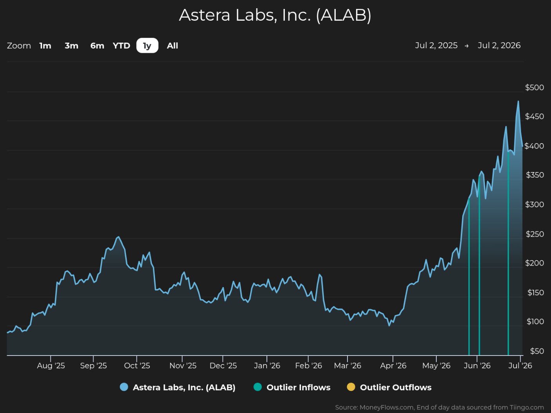Image resolution: width=551 pixels, height=413 pixels.
Task: Click the May '26 x-axis label
Action: pos(436,366)
